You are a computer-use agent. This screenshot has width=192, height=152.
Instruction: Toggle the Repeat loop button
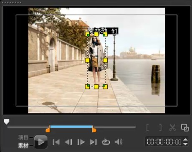[x=106, y=142]
